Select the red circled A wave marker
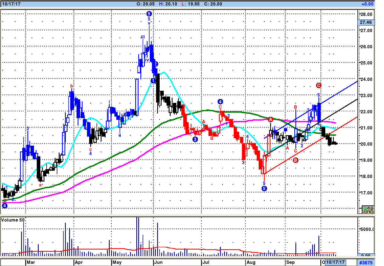 click(x=270, y=119)
